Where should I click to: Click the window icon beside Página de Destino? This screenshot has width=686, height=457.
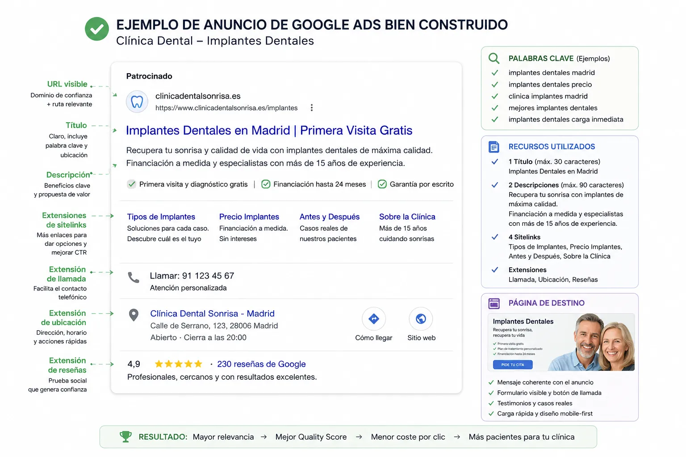494,303
